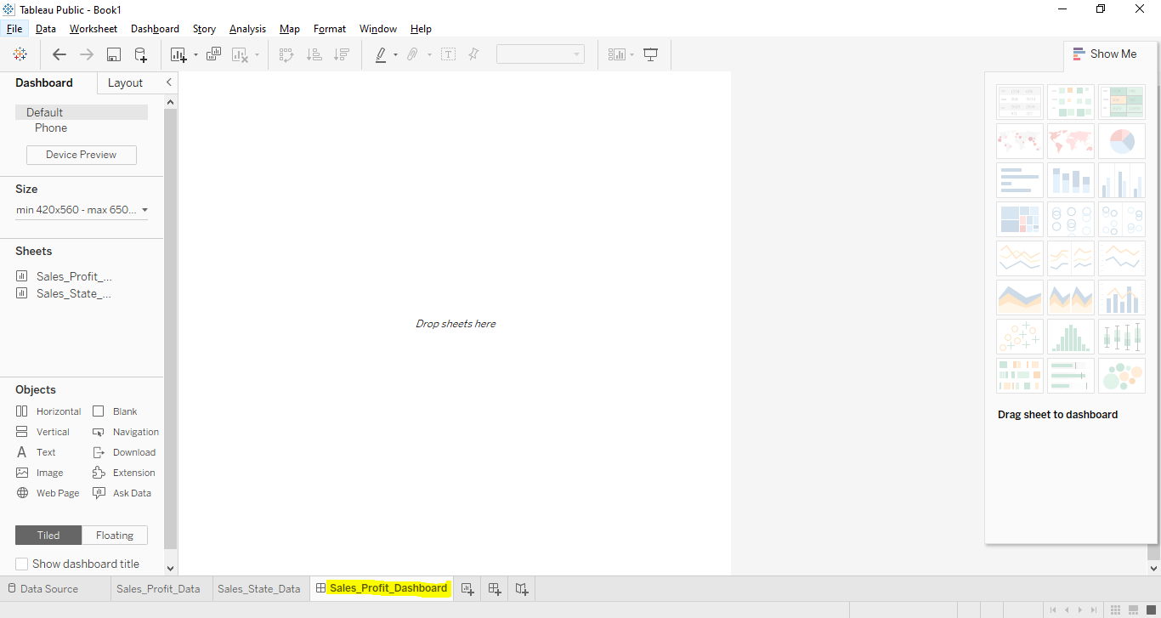
Task: Open the Clear Sheet dropdown arrow
Action: pos(257,55)
